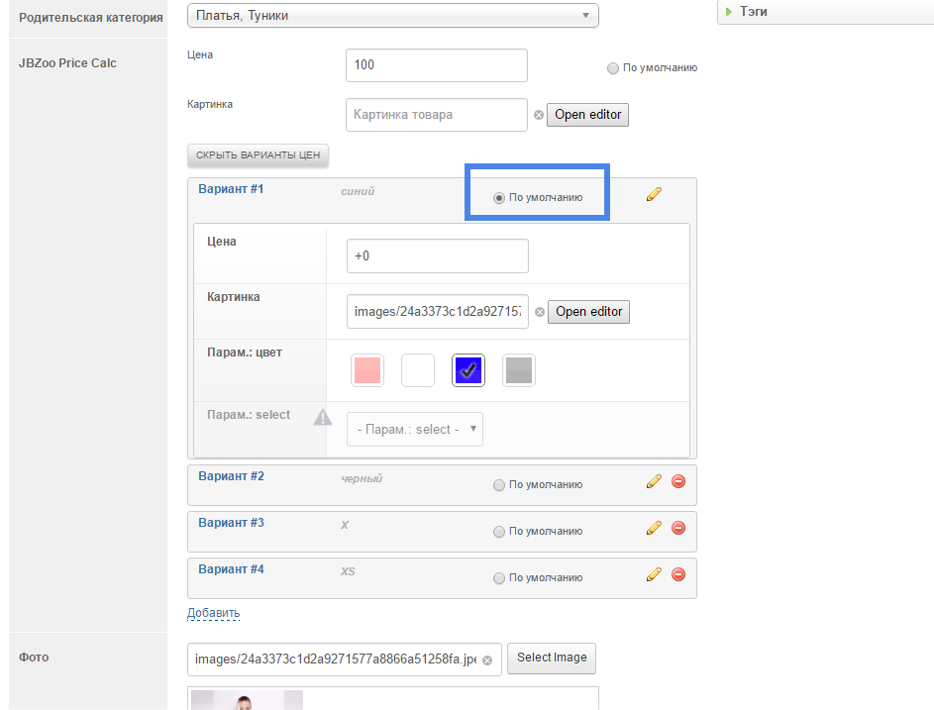Choose По умолчанию radio for Вариант #4

(x=499, y=578)
